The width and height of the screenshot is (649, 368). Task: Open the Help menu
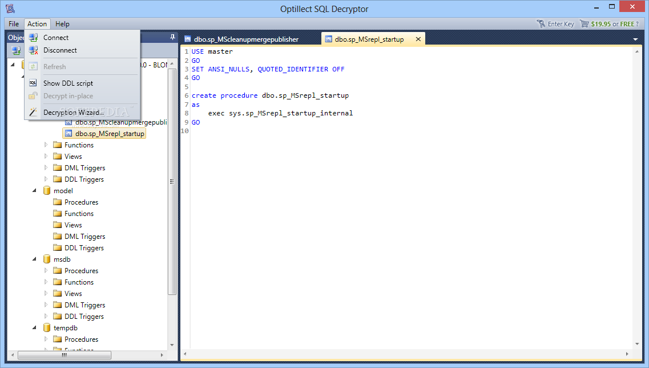coord(62,24)
